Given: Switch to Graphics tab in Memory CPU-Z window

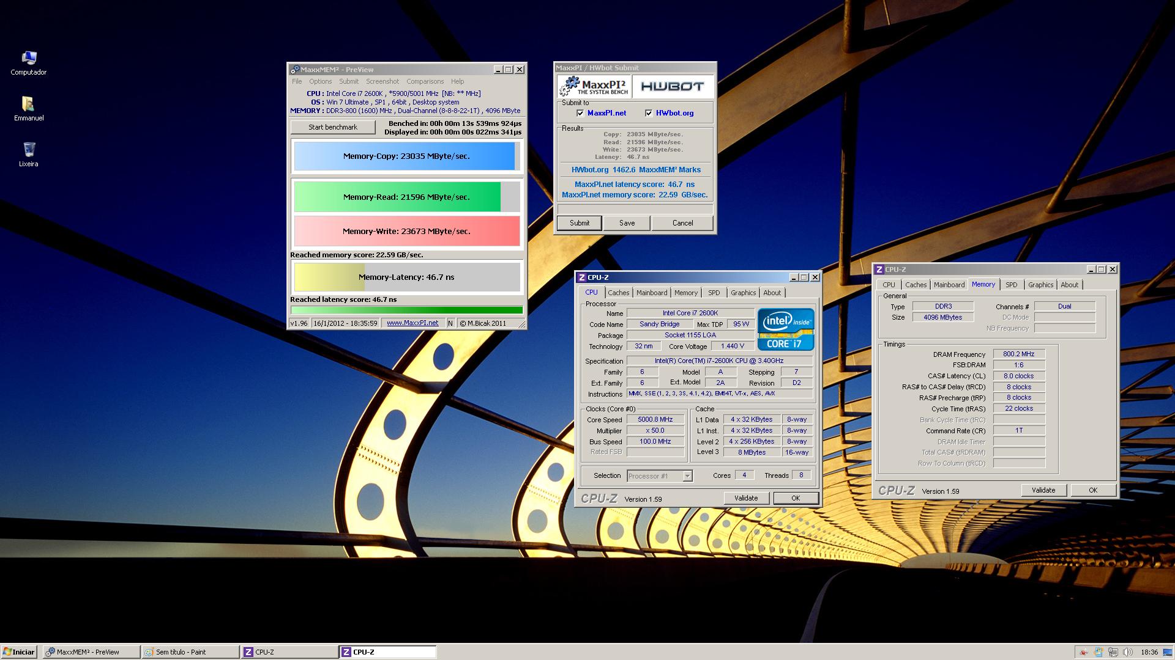Looking at the screenshot, I should pos(1041,285).
